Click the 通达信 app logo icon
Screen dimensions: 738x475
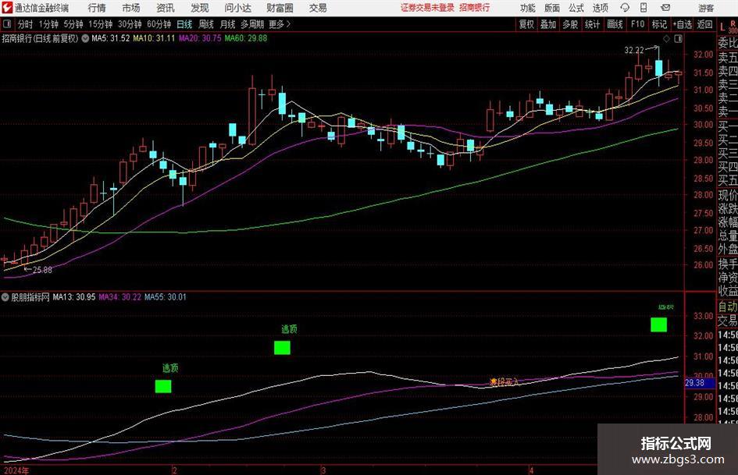6,8
